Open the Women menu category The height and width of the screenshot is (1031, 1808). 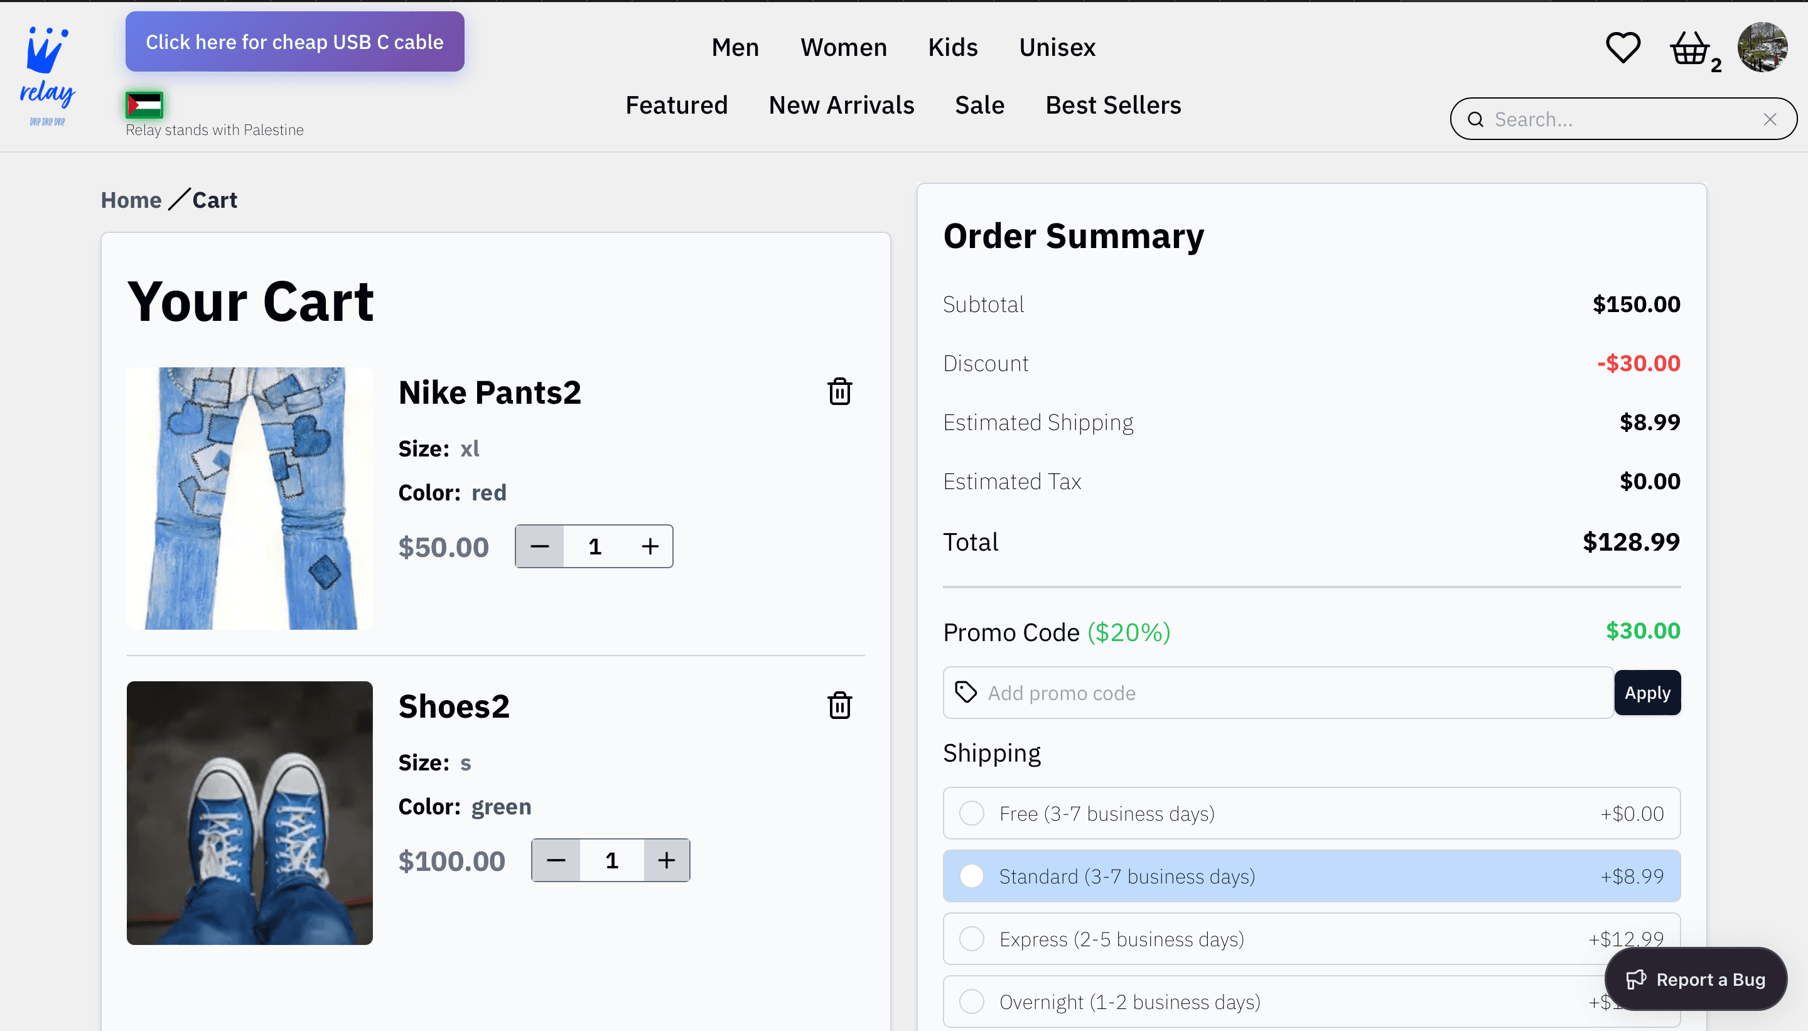[x=843, y=48]
